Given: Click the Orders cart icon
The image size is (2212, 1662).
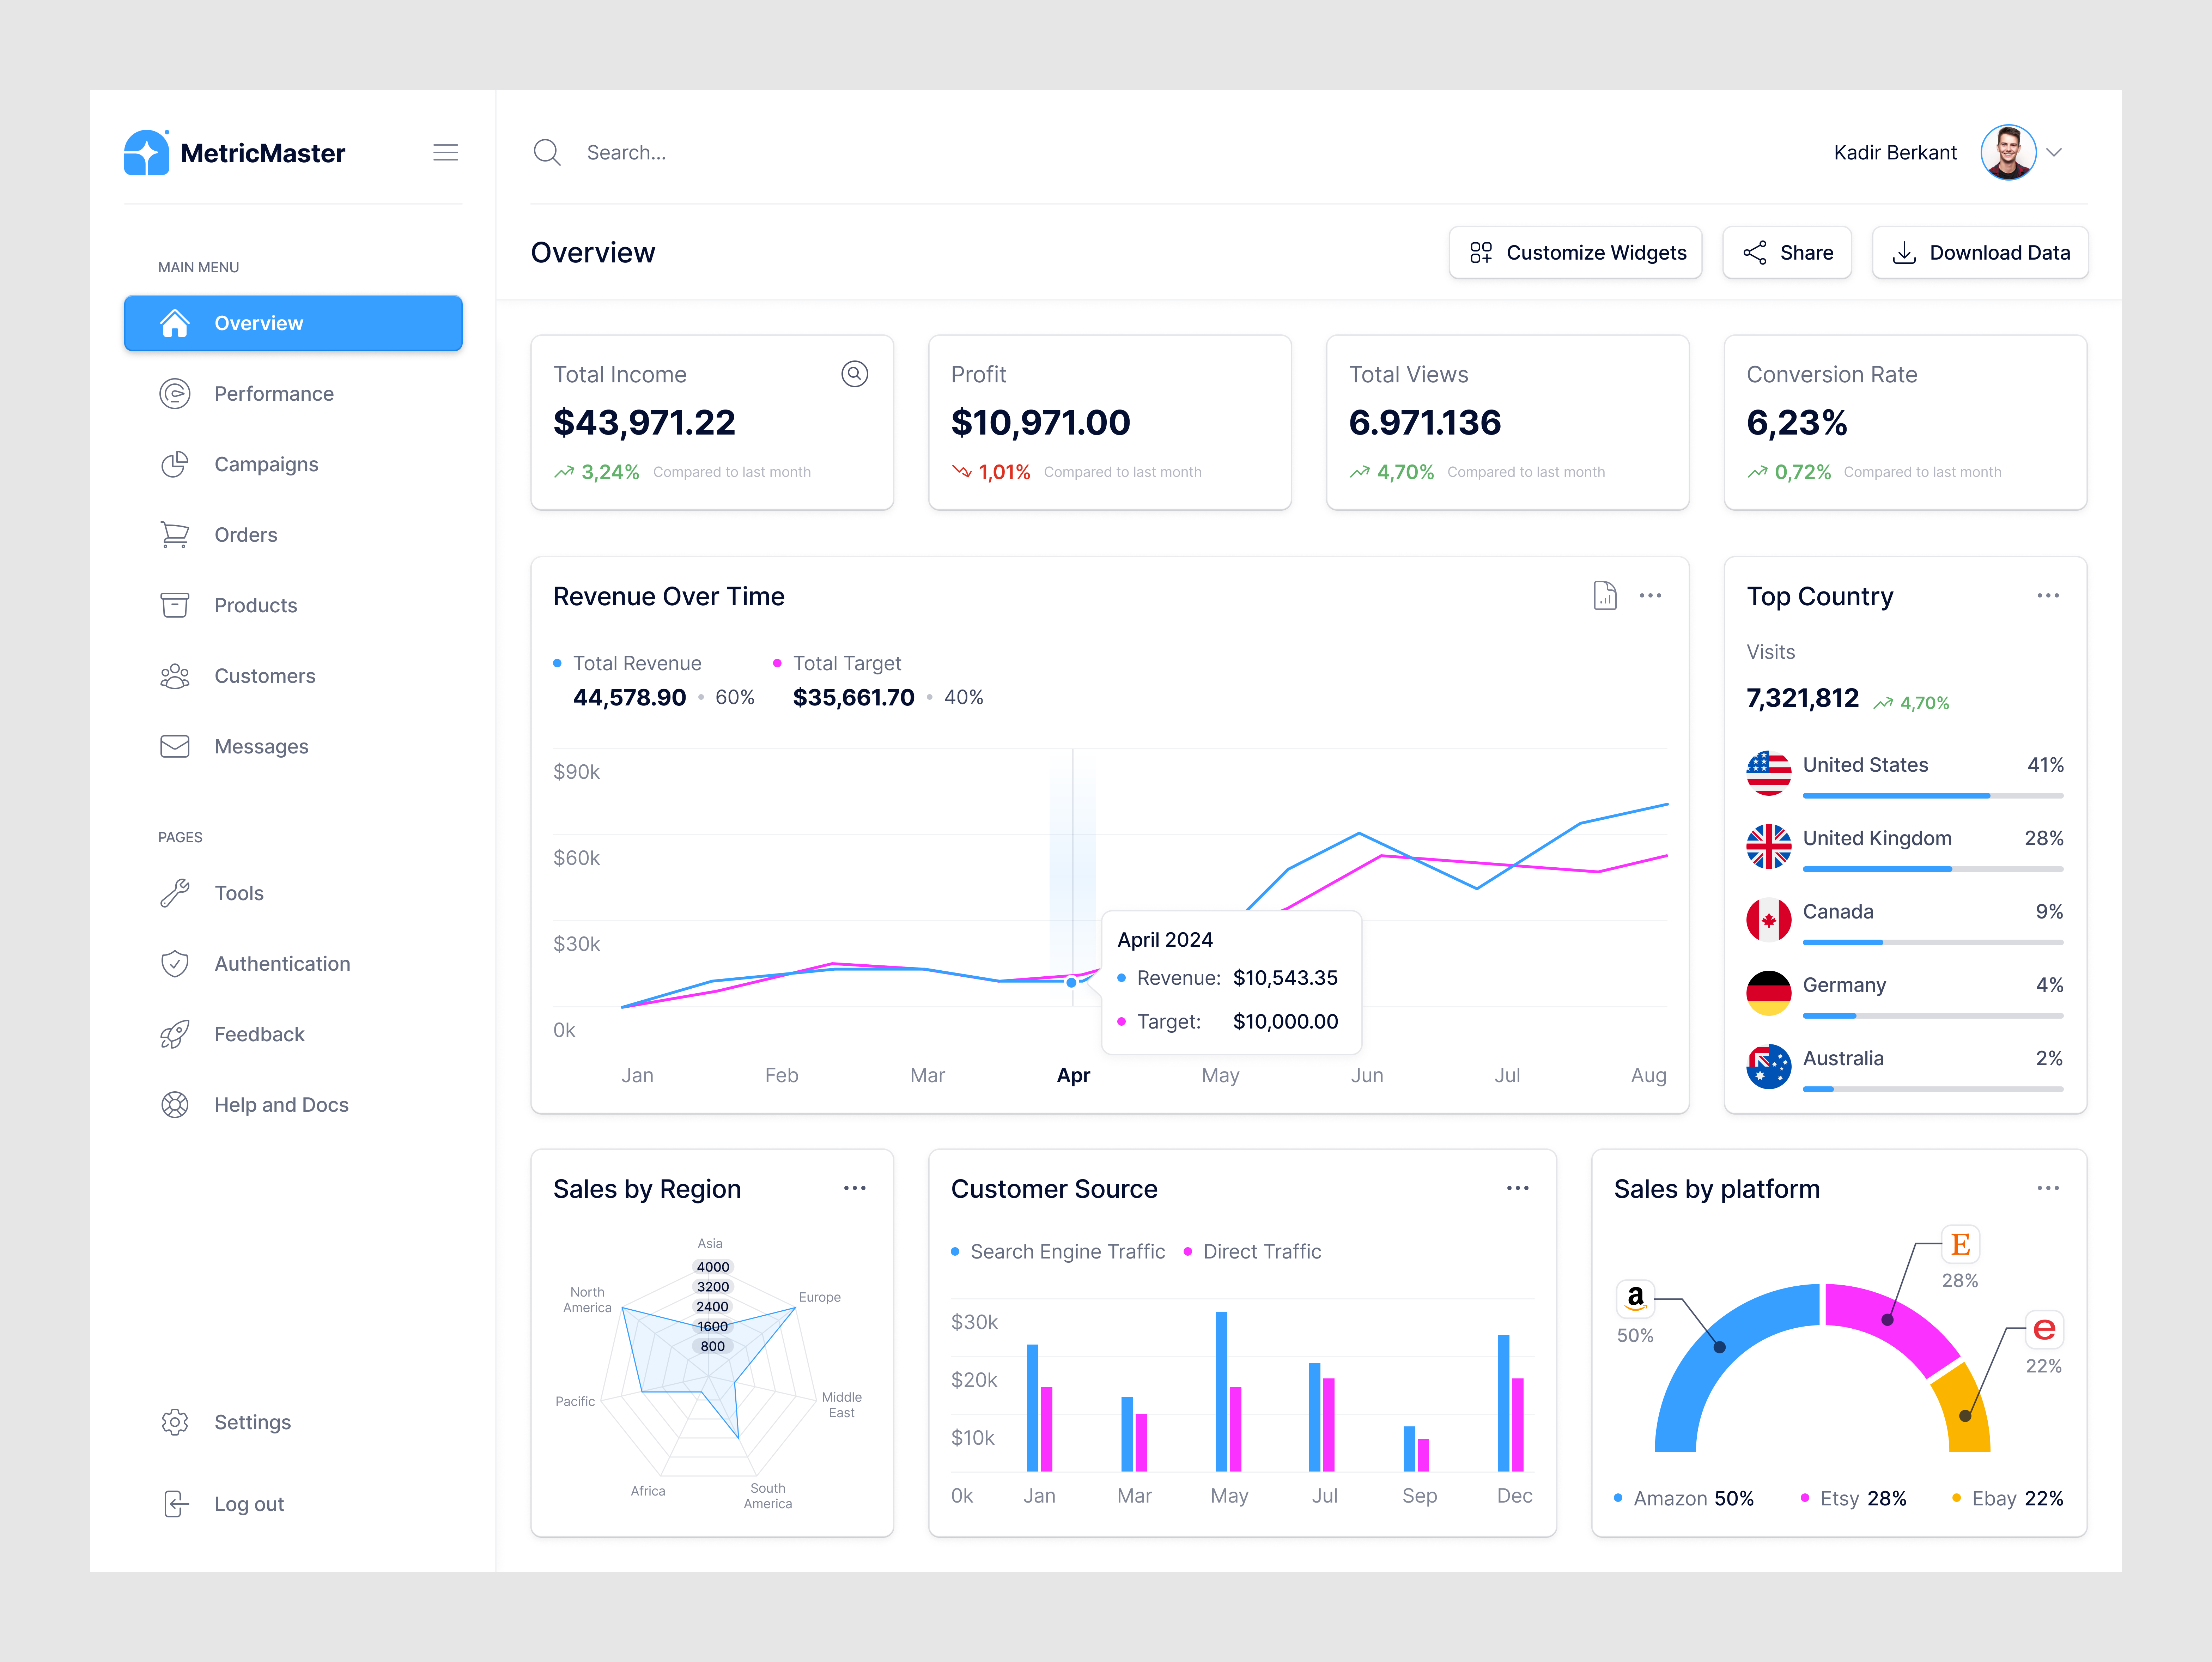Looking at the screenshot, I should click(175, 534).
